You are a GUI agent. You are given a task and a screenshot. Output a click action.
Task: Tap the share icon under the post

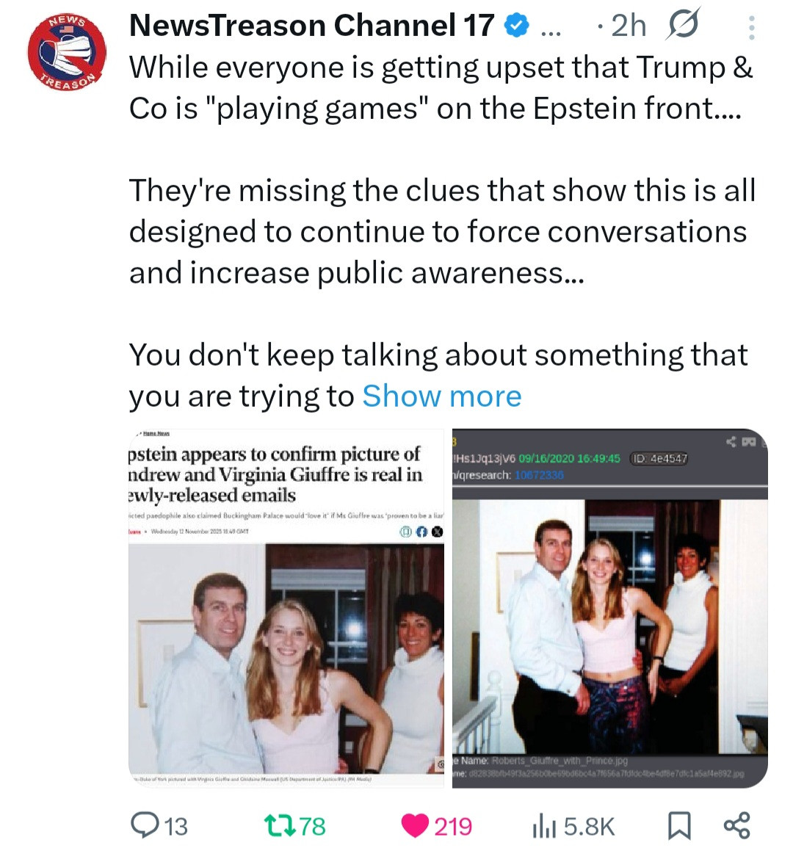(736, 825)
